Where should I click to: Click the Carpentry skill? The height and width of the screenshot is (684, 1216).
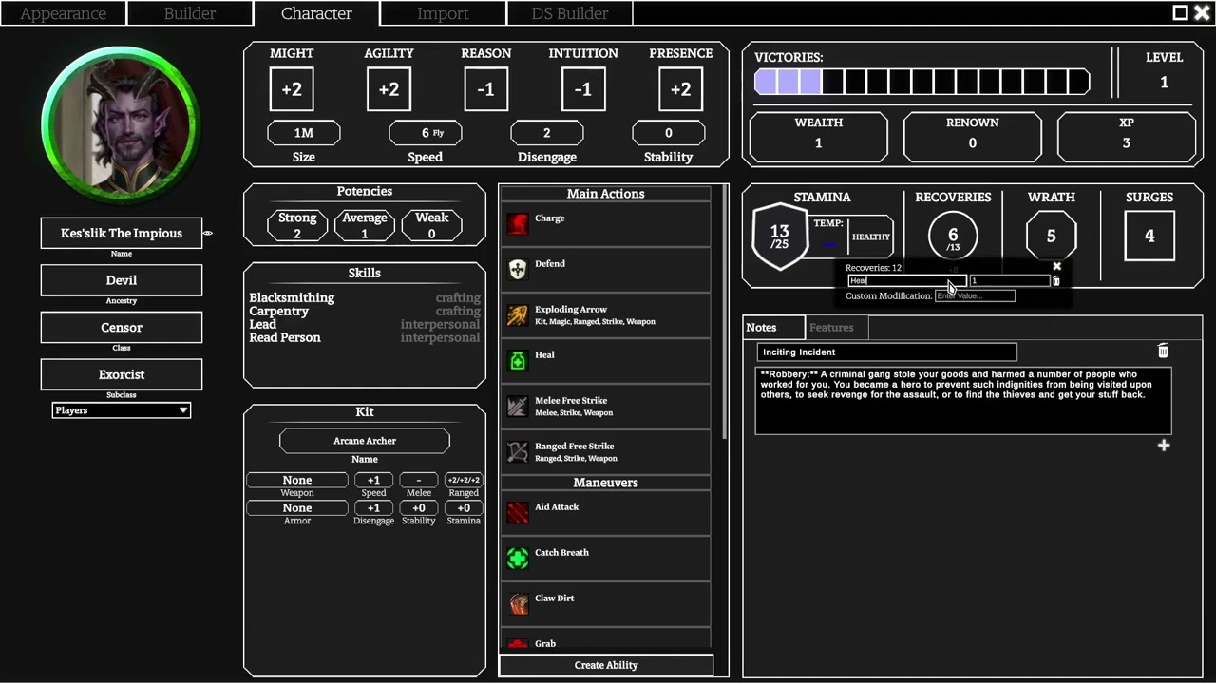pos(278,311)
